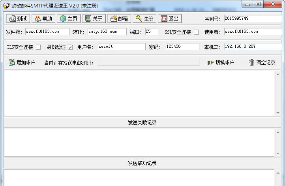
Task: Go to 主页 (Homepage) globe button
Action: tap(69, 19)
